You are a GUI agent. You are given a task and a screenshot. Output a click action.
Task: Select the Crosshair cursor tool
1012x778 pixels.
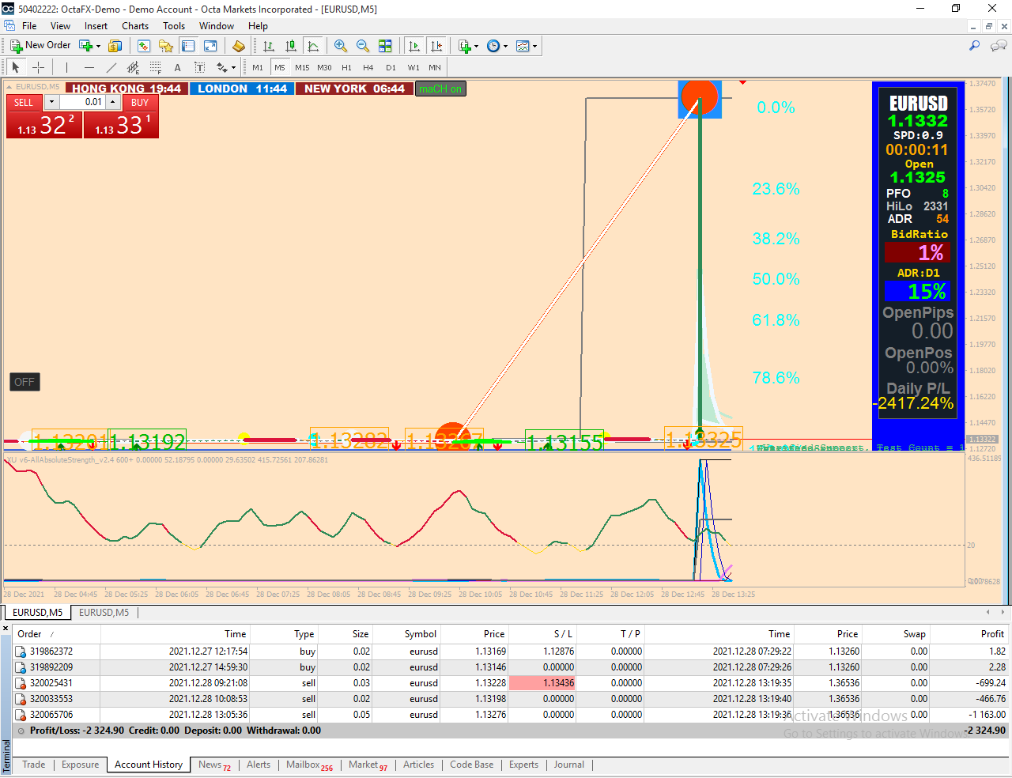(x=38, y=68)
